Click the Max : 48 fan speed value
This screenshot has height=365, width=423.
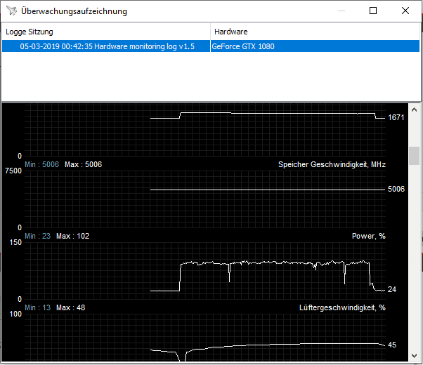tap(70, 307)
